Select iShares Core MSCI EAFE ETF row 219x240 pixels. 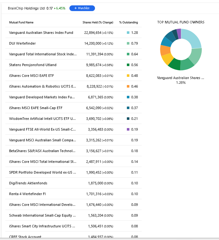74,76
